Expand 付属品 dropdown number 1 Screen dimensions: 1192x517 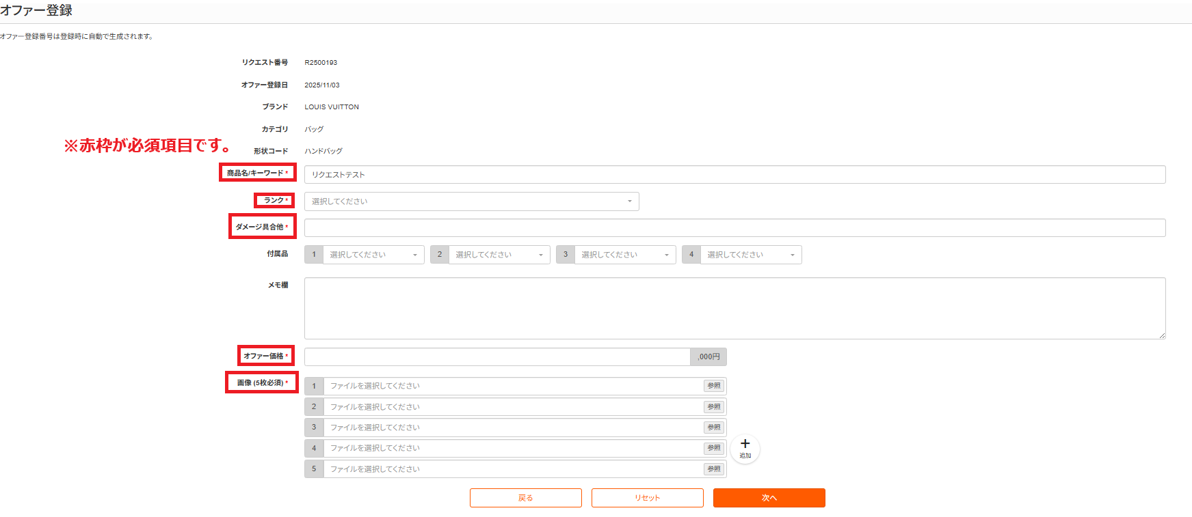[373, 255]
